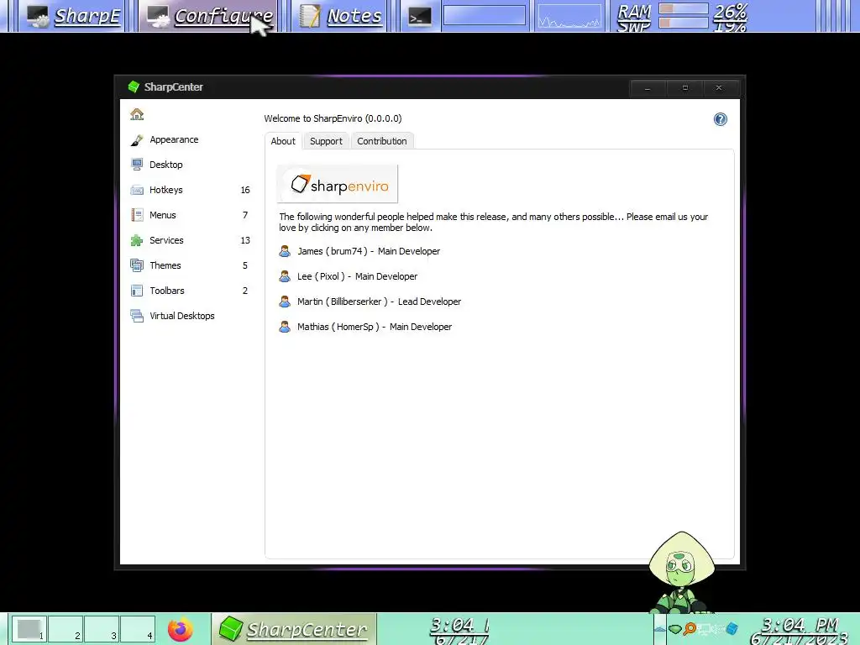Click the orange magnifier tray icon

690,628
